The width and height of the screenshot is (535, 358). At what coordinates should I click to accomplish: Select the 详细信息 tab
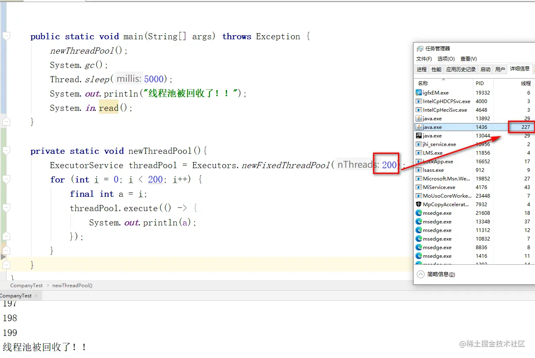[x=520, y=69]
